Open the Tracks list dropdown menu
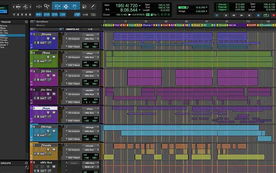276x173 pixels. point(27,22)
